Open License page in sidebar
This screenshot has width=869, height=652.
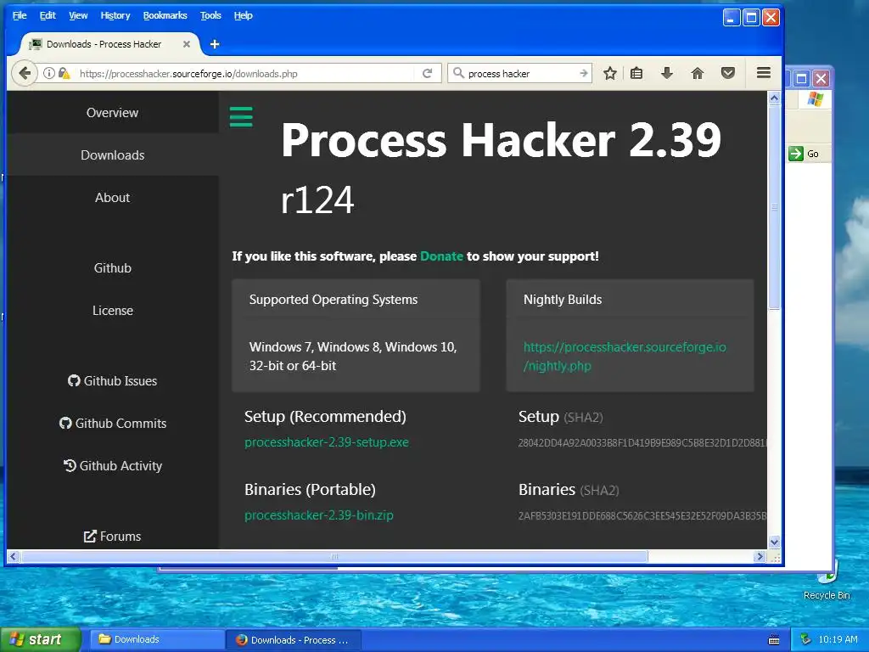click(113, 311)
